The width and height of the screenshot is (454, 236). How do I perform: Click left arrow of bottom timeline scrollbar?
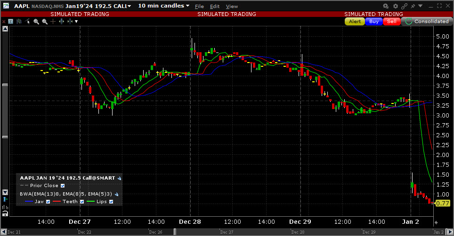3,232
